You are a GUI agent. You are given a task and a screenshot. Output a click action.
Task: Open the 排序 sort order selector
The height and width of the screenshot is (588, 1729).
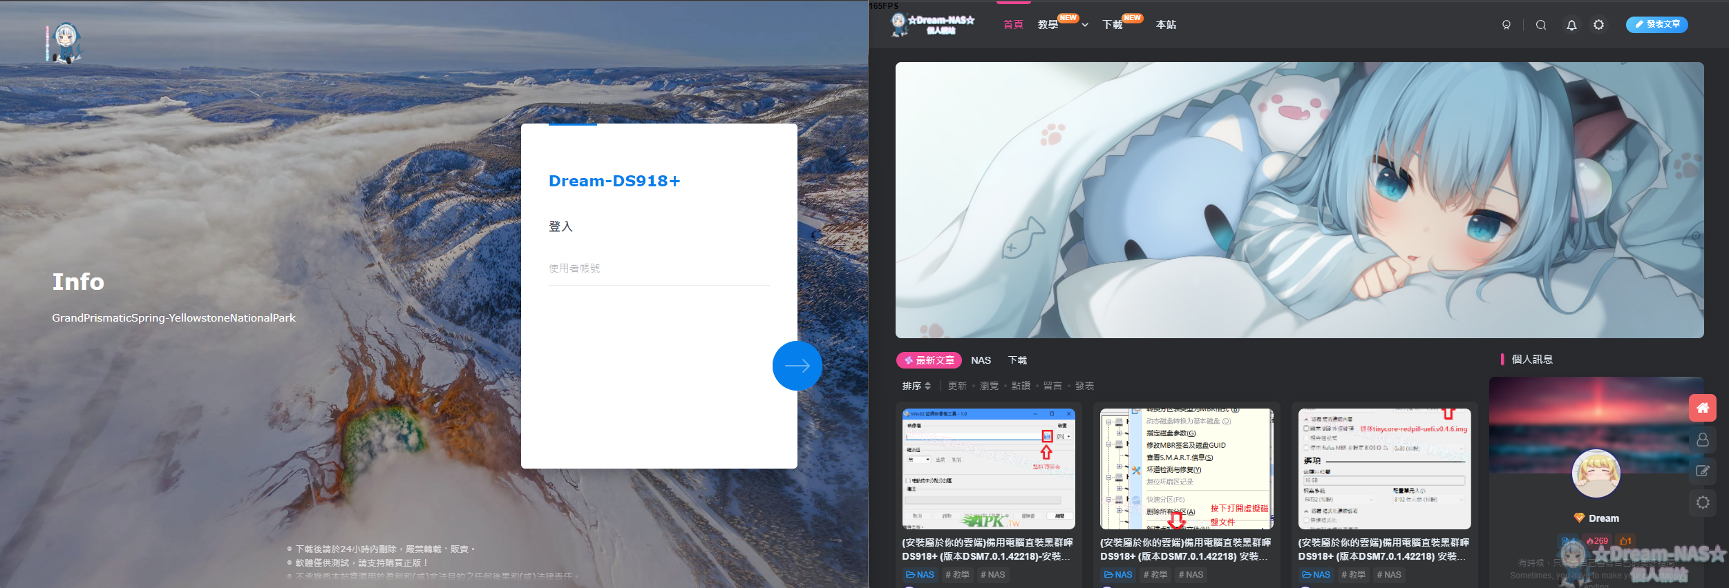tap(916, 386)
